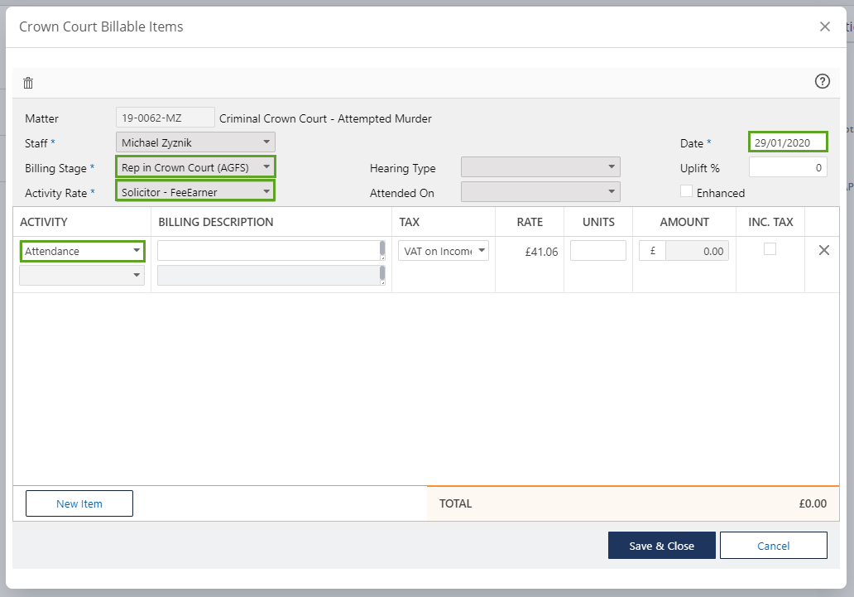Image resolution: width=854 pixels, height=597 pixels.
Task: Expand the Billing Stage dropdown
Action: 195,167
